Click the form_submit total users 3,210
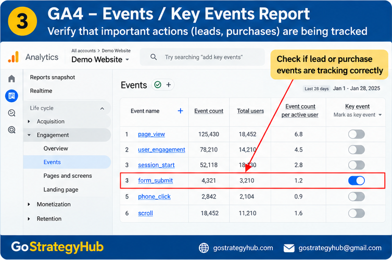The image size is (392, 260). (247, 180)
